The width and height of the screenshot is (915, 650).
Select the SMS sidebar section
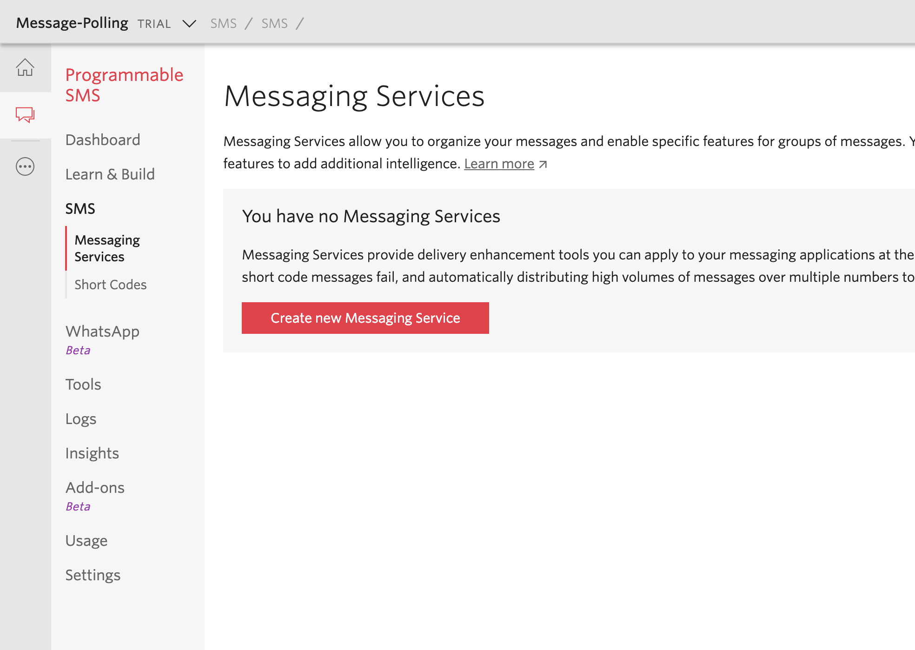click(x=80, y=209)
